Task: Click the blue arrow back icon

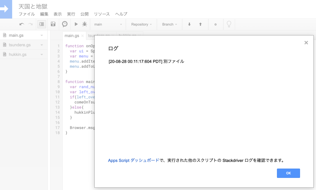Action: (x=6, y=9)
